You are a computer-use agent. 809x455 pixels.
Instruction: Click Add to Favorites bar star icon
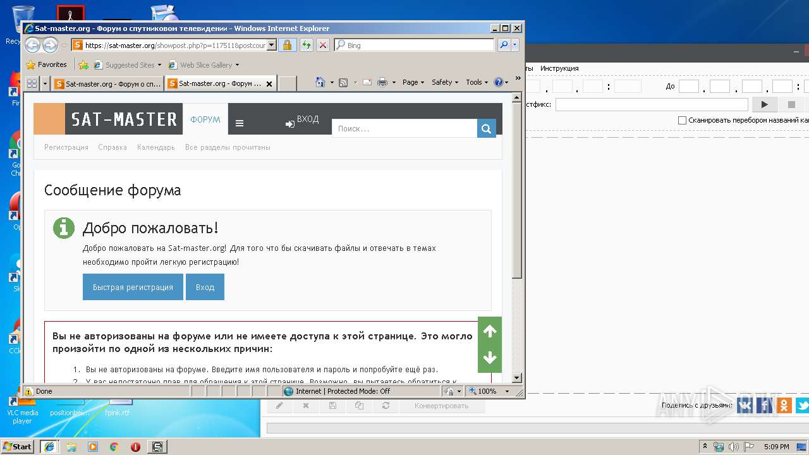(x=83, y=64)
